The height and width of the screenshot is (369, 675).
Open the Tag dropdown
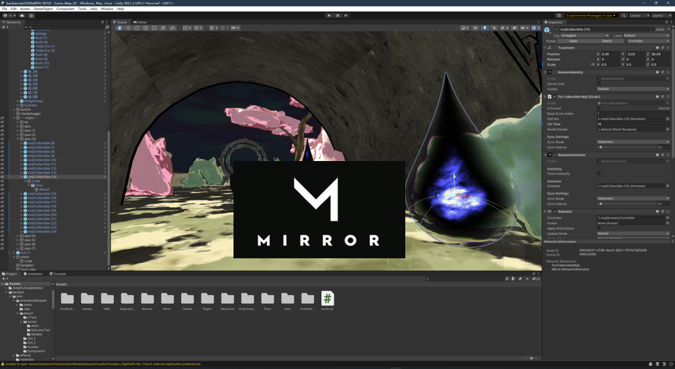point(584,36)
